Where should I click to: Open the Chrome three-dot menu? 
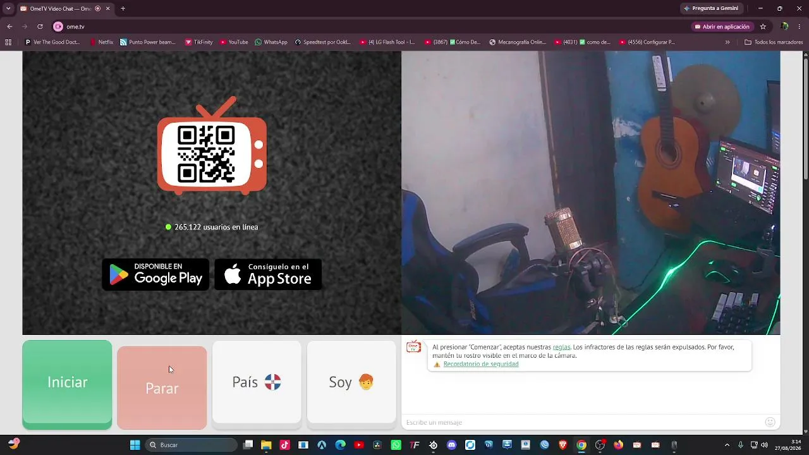click(x=800, y=27)
